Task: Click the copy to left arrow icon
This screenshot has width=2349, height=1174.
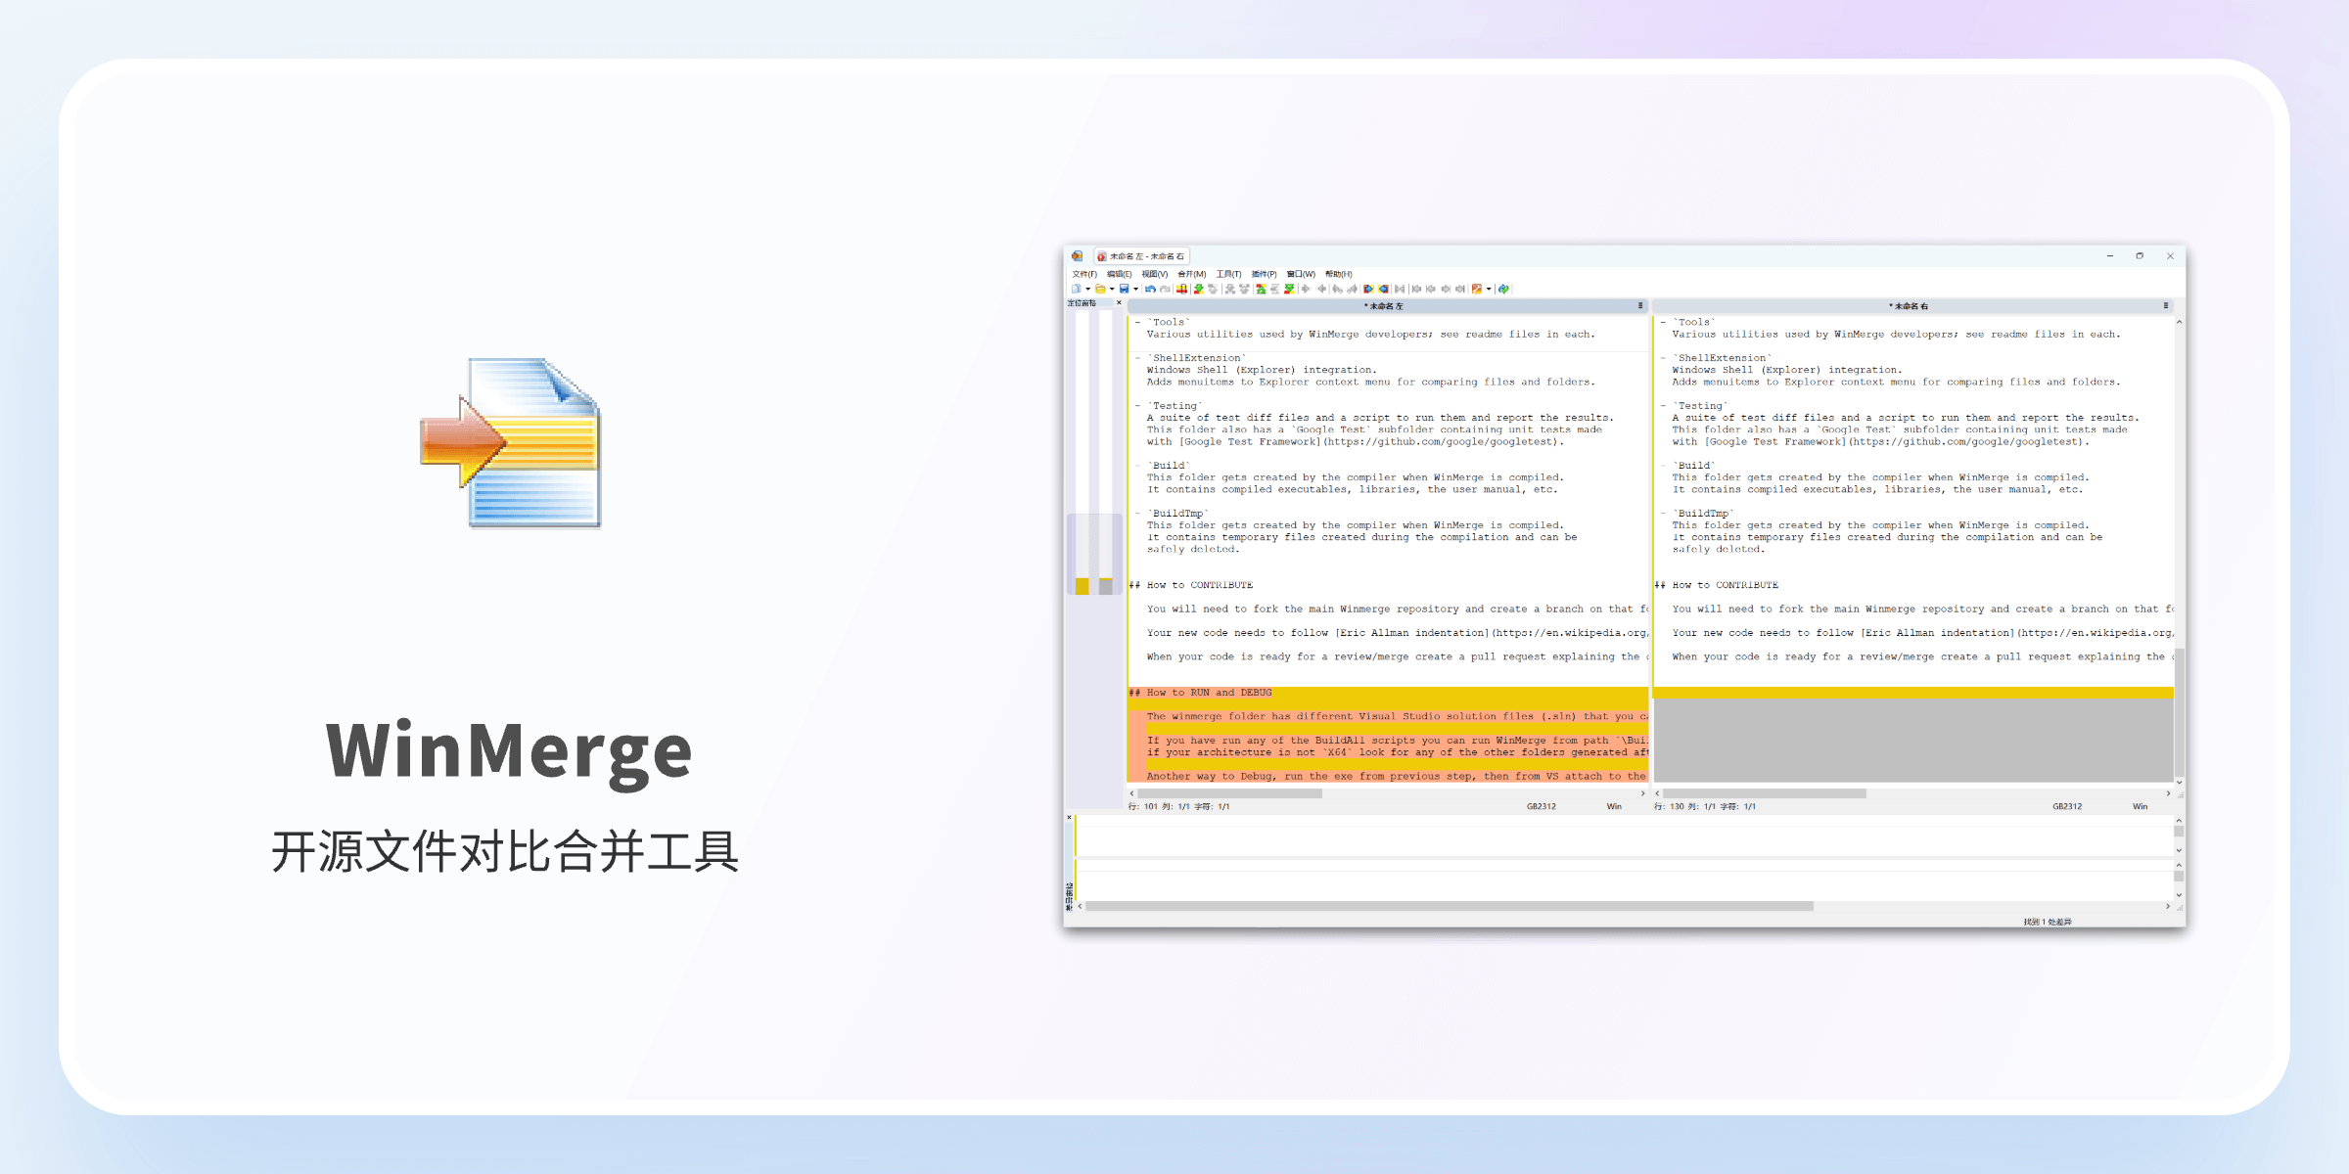Action: coord(1321,289)
